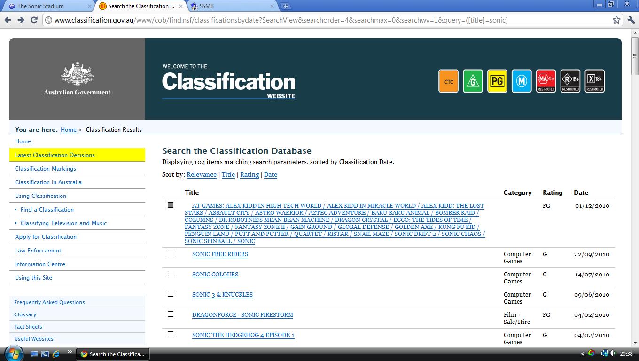Sort results by Title
The width and height of the screenshot is (639, 361).
click(228, 174)
